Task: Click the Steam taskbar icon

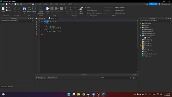Action: (89, 94)
